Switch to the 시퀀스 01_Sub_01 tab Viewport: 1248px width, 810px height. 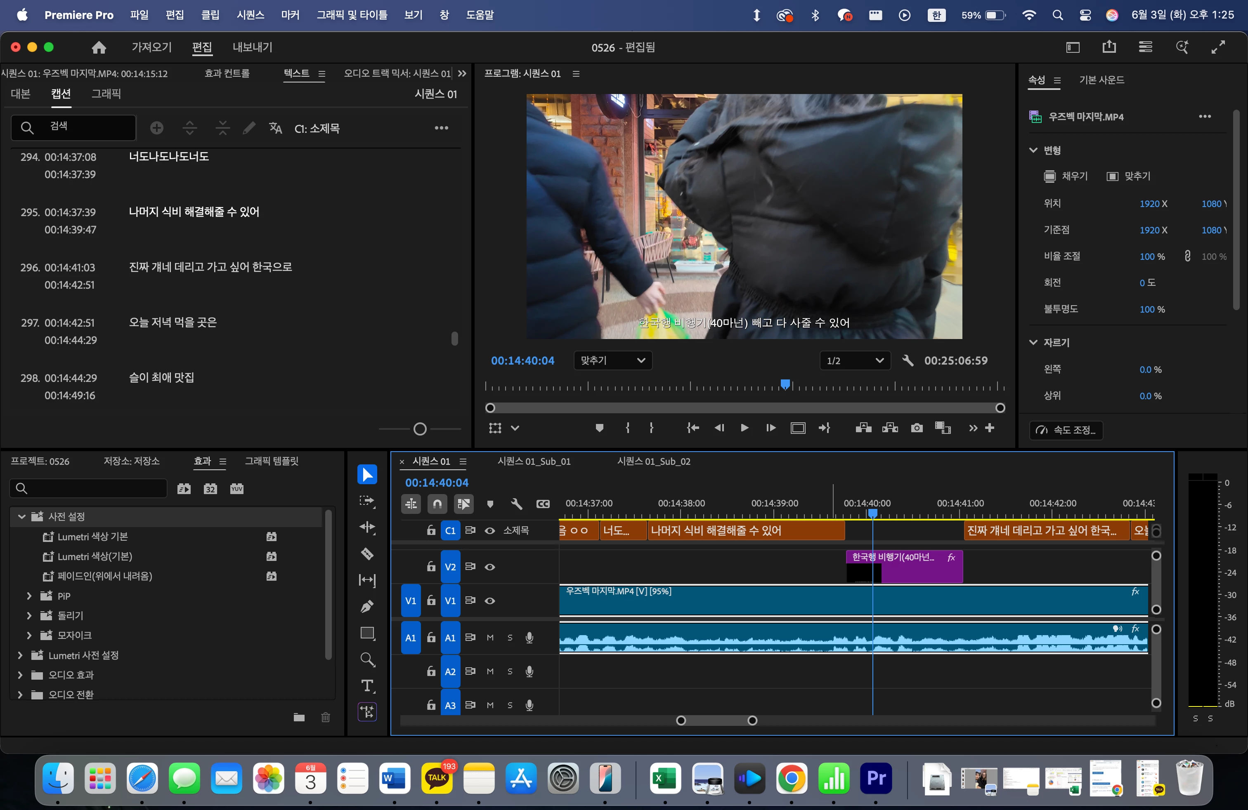[x=534, y=461]
